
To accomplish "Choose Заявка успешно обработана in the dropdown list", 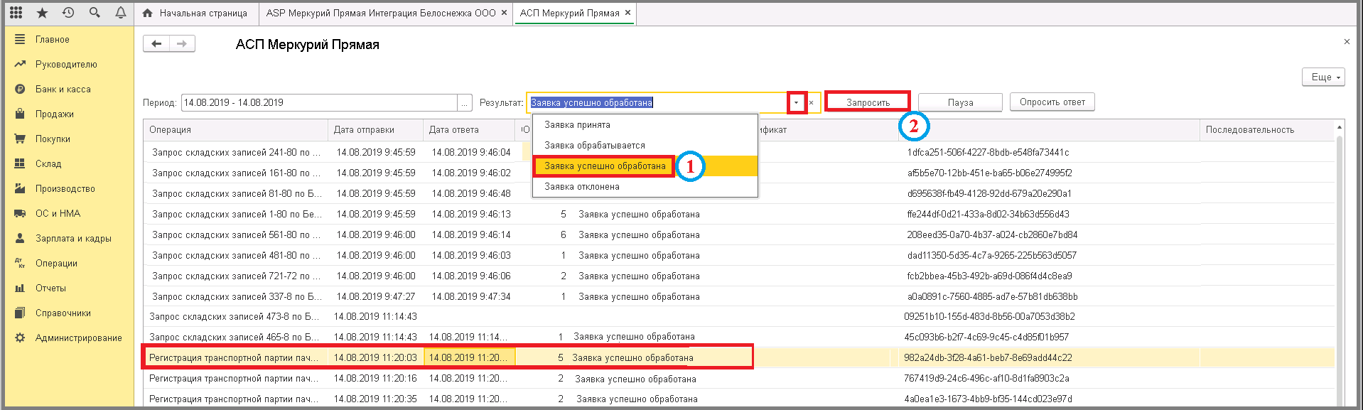I will click(645, 166).
